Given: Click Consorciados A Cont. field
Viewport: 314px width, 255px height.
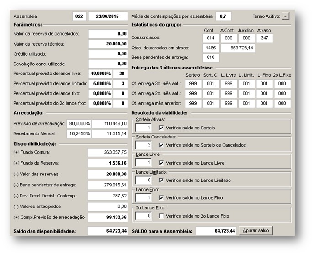Looking at the screenshot, I should click(x=229, y=38).
